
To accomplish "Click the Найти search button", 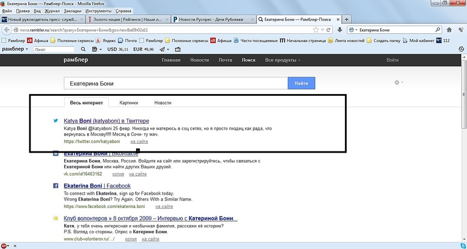I will [x=302, y=83].
